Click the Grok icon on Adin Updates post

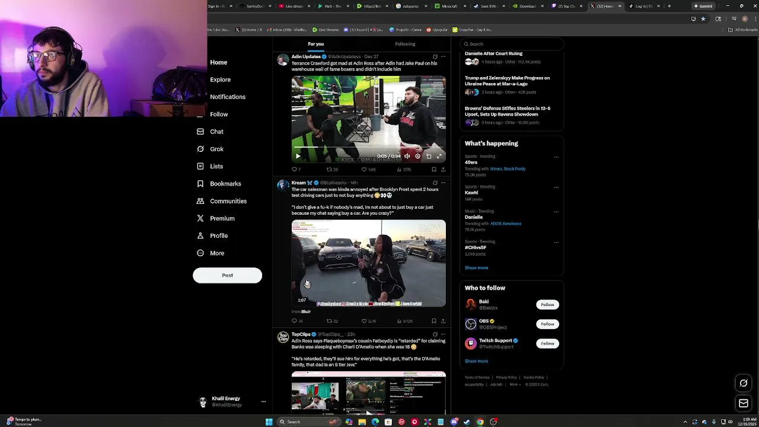click(x=435, y=57)
